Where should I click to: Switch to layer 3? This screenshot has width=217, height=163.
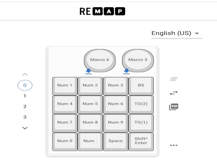[25, 117]
